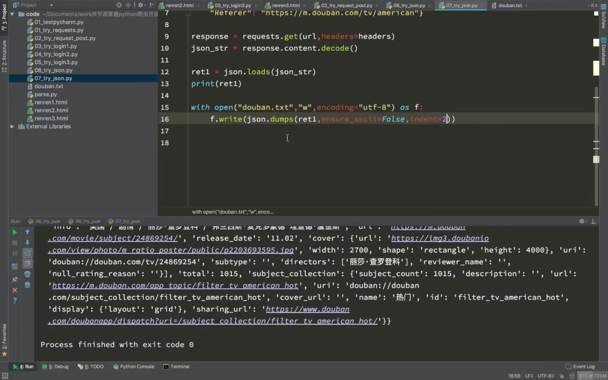Image resolution: width=608 pixels, height=380 pixels.
Task: Jump down the stack trace with down arrow
Action: pyautogui.click(x=28, y=243)
